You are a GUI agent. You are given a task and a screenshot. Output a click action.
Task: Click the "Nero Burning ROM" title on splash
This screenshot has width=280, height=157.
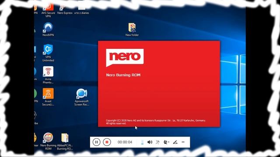[x=123, y=75]
